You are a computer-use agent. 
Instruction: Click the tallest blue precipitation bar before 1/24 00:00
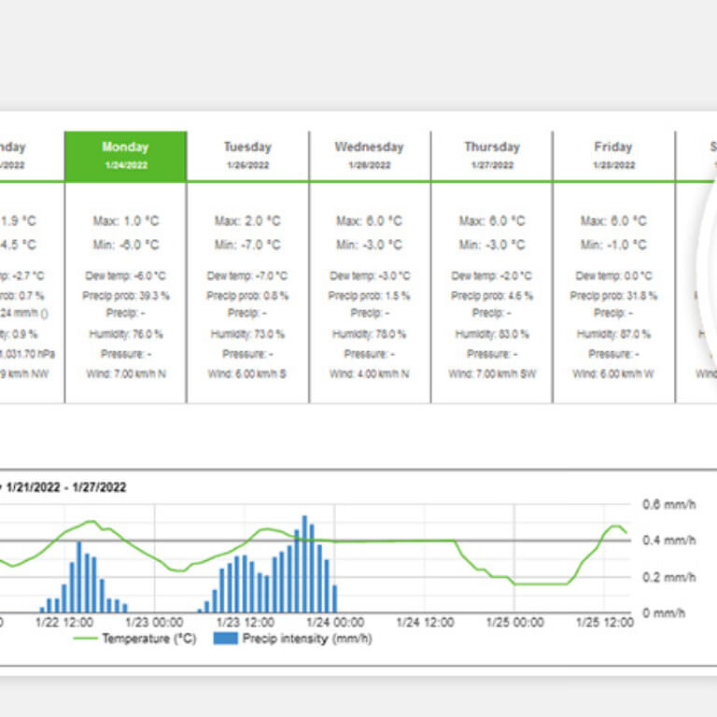304,564
